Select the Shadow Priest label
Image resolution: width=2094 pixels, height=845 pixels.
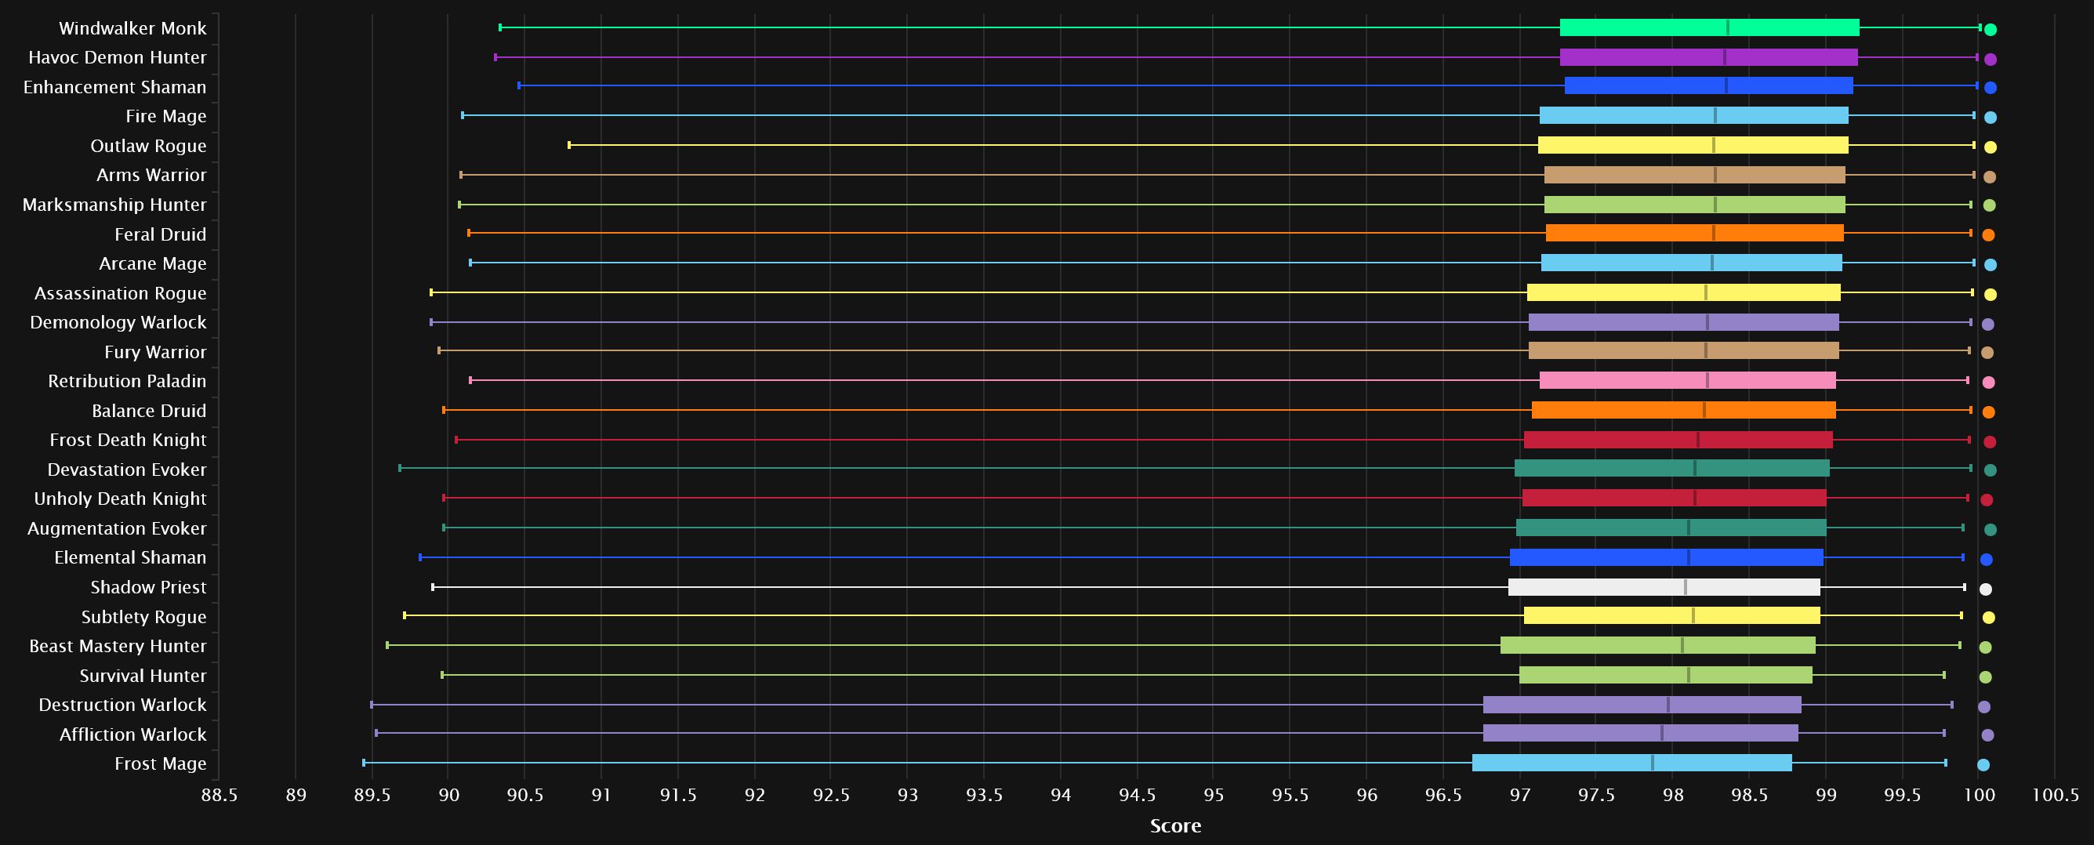click(x=148, y=587)
